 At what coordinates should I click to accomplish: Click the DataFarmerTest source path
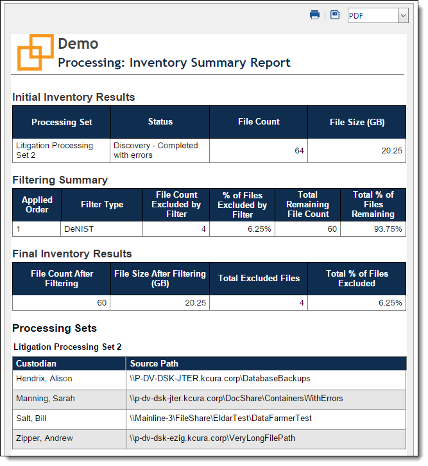[x=221, y=419]
